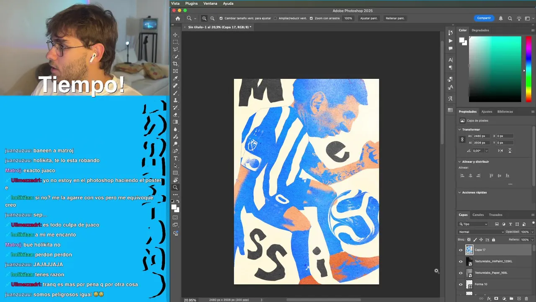Select the Crop tool
Viewport: 536px width, 302px height.
click(x=175, y=64)
